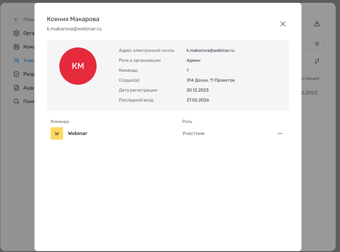340x252 pixels.
Task: Click the Search magnifier in sidebar
Action: (16, 101)
